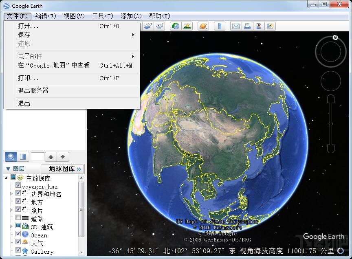Toggle the sunlight lighting icon
The height and width of the screenshot is (259, 352).
pyautogui.click(x=188, y=26)
